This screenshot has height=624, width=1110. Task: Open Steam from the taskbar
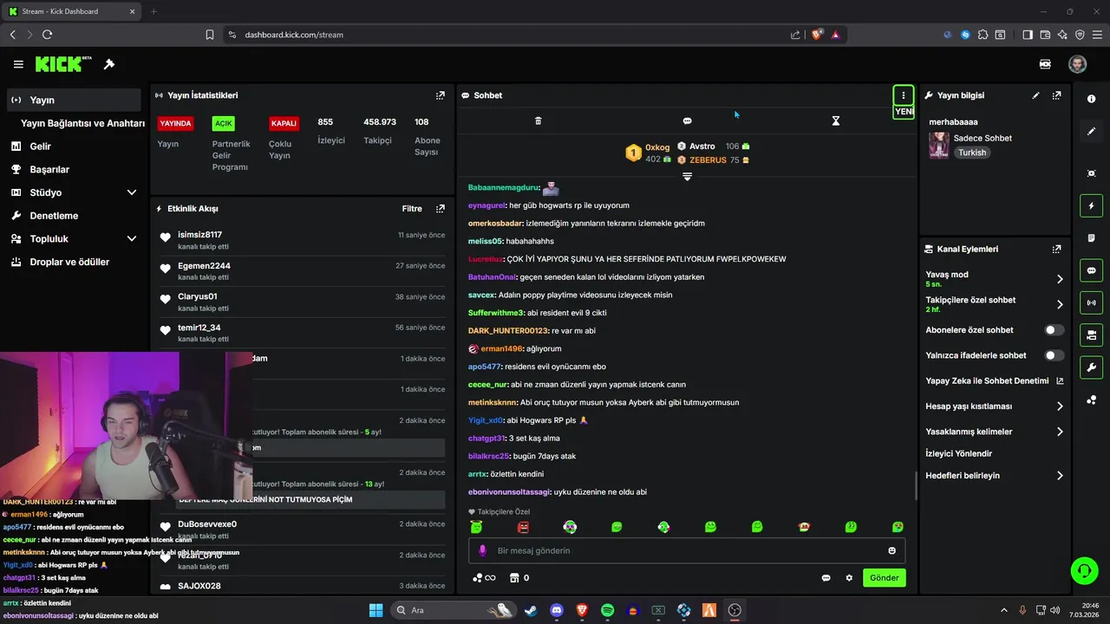coord(531,610)
